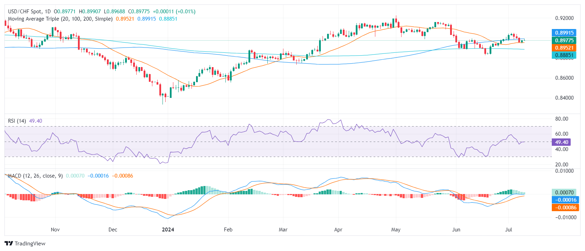Select the 1D interval label
585x251 pixels.
tap(48, 12)
